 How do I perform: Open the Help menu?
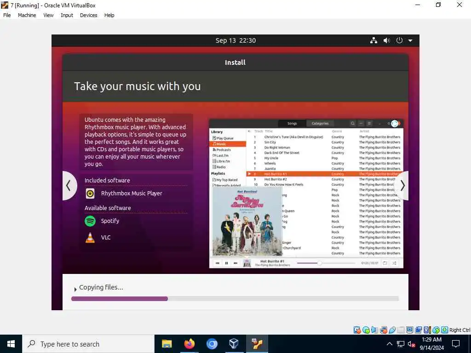(109, 15)
